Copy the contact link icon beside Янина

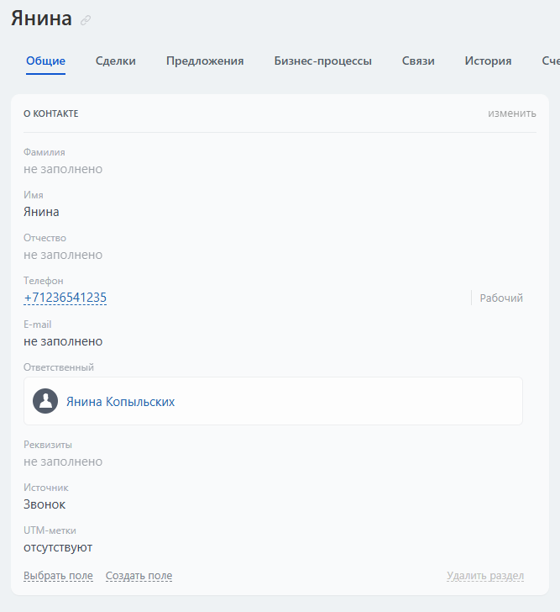pos(86,20)
